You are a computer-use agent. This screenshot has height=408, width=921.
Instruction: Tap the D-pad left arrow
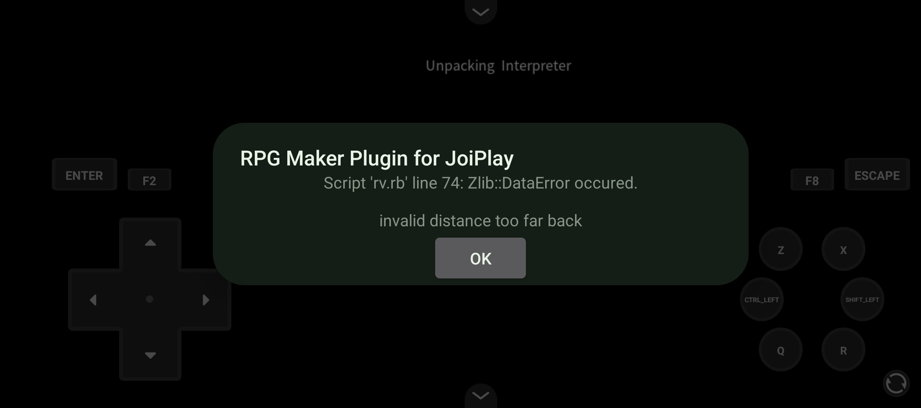(x=93, y=300)
